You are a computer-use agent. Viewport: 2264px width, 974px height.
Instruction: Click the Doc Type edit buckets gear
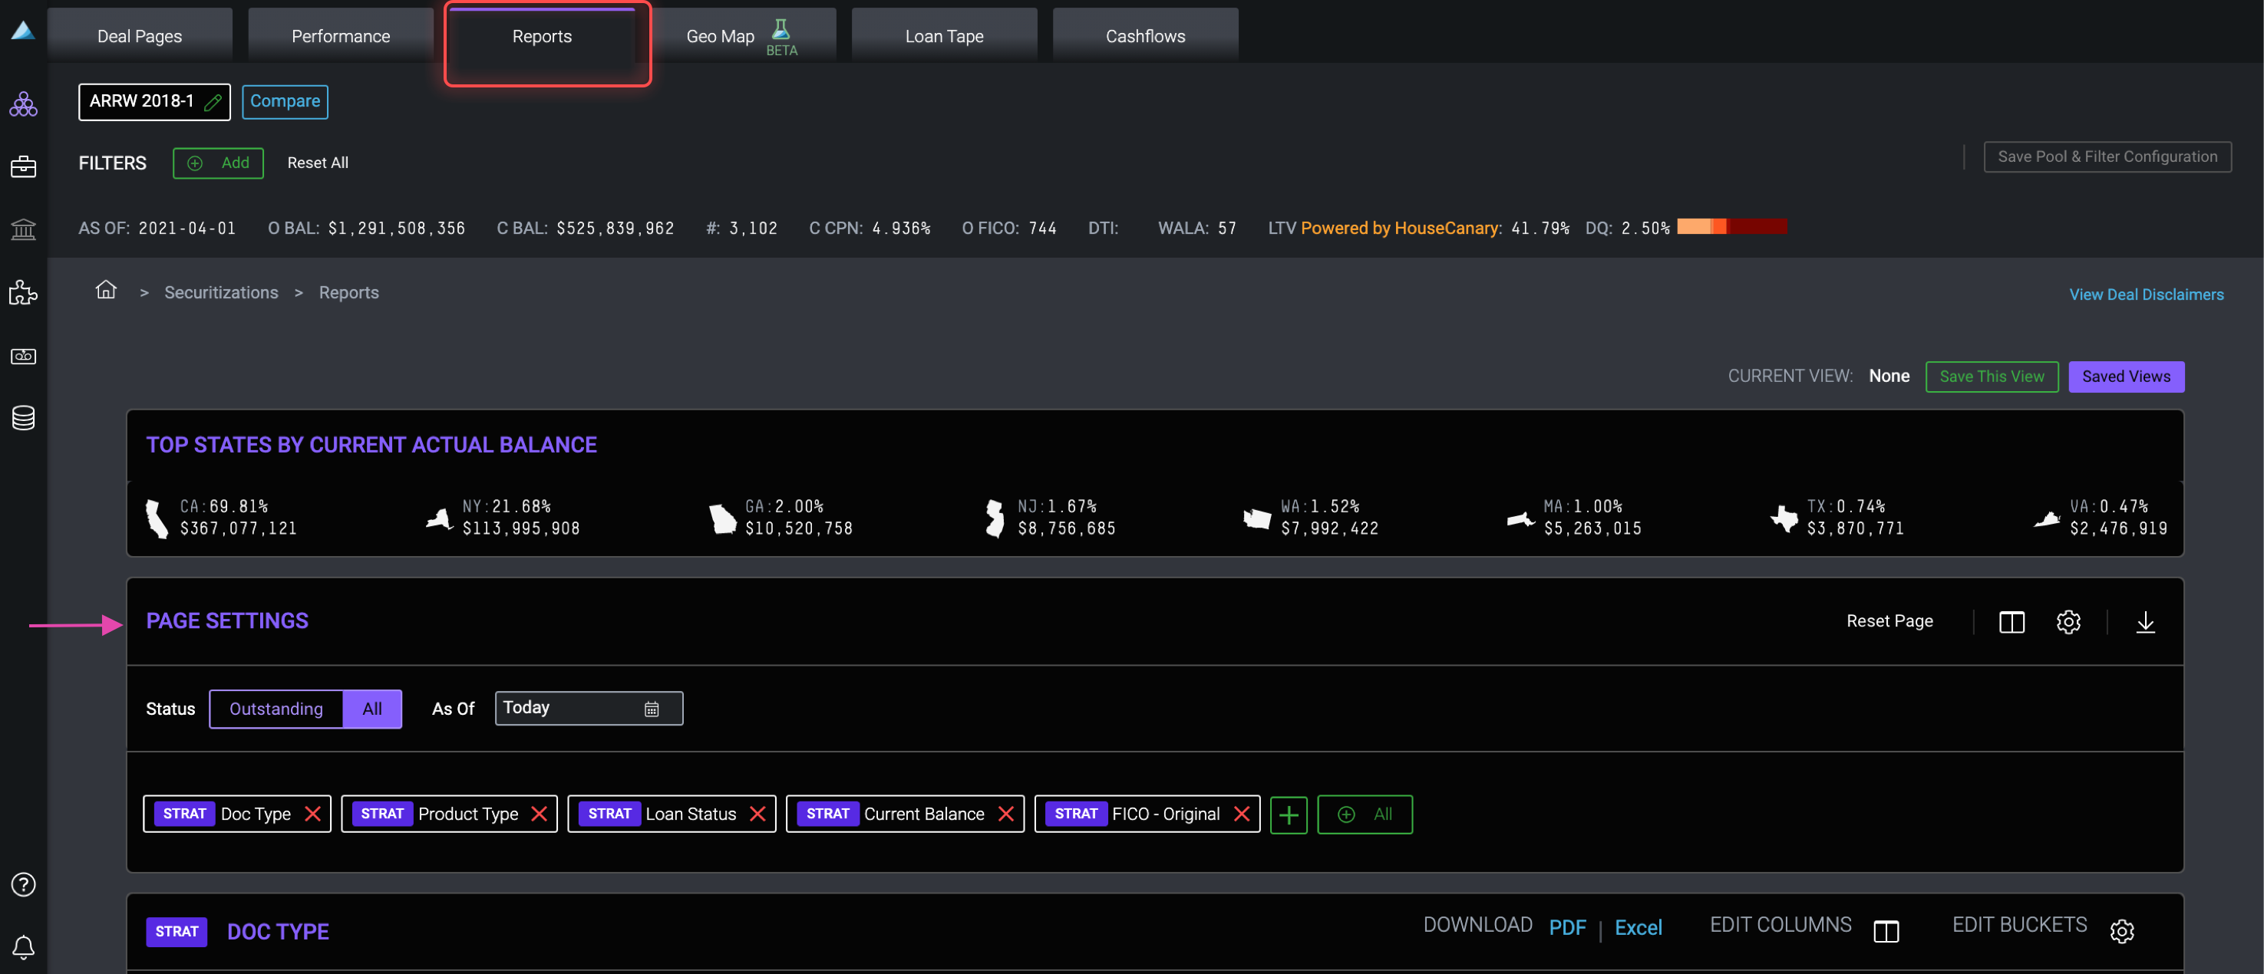coord(2121,930)
